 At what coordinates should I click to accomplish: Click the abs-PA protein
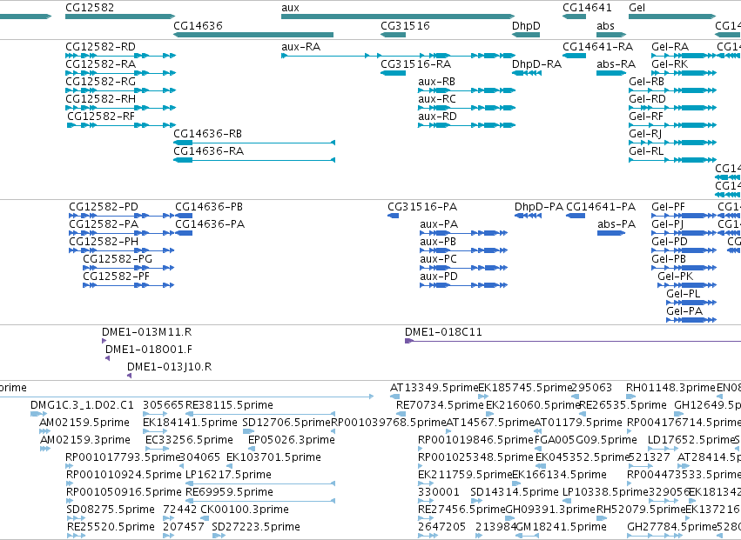point(611,233)
